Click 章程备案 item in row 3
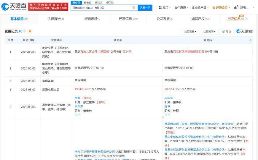 (x=48, y=81)
